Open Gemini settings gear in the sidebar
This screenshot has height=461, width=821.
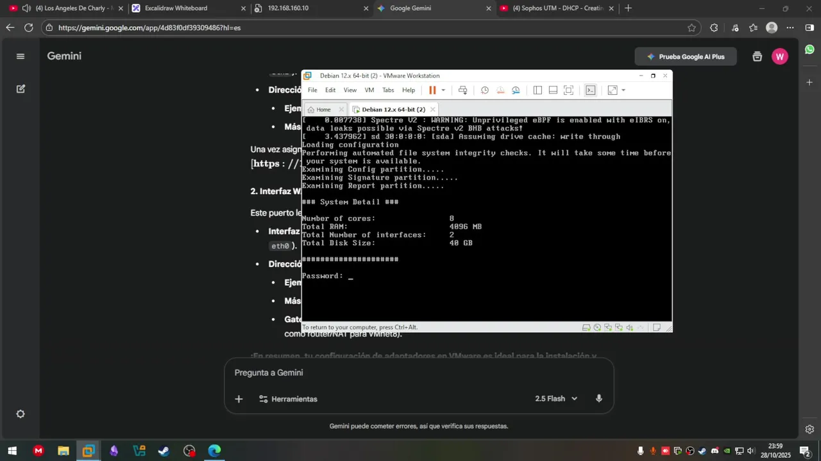point(21,414)
